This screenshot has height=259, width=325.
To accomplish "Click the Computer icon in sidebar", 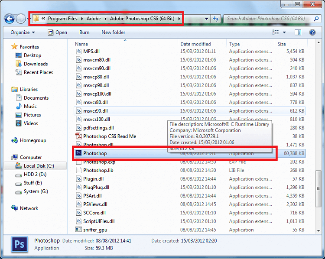I will [x=14, y=157].
